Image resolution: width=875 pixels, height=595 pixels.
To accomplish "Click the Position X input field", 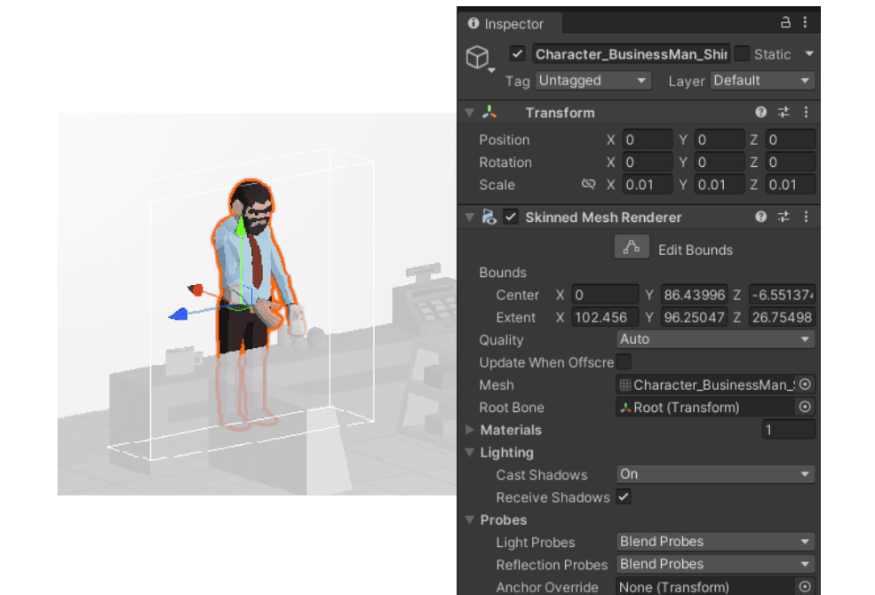I will click(647, 140).
